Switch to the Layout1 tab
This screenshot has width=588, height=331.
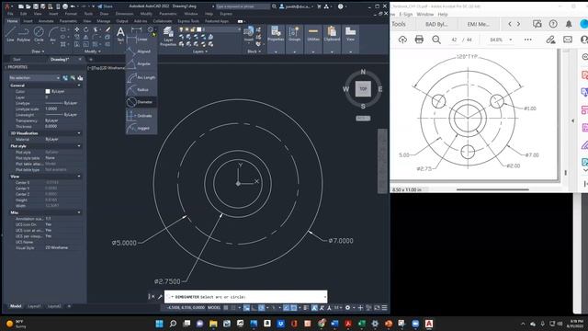34,306
